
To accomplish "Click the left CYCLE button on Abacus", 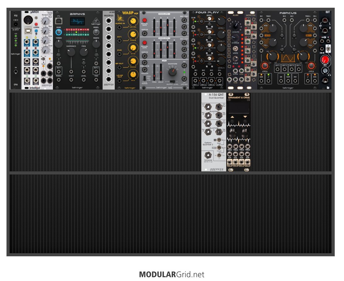I will 265,66.
